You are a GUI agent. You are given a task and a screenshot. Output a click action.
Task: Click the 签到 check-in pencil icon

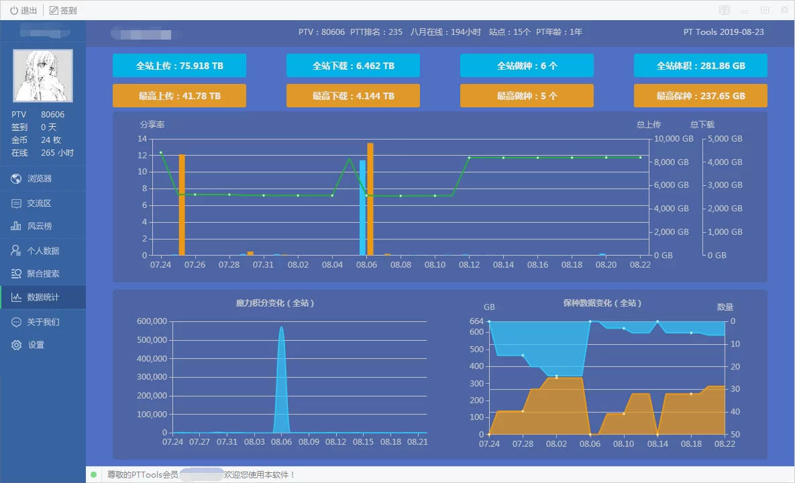pyautogui.click(x=54, y=10)
